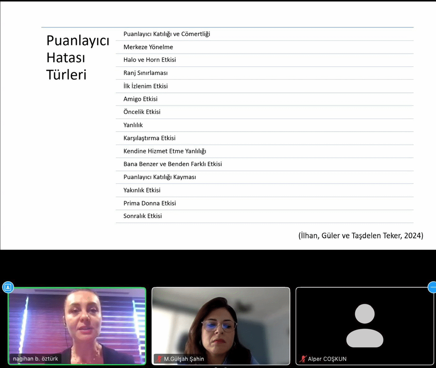
Task: Click muted microphone icon beside M.Gülşah Şahin
Action: 159,359
